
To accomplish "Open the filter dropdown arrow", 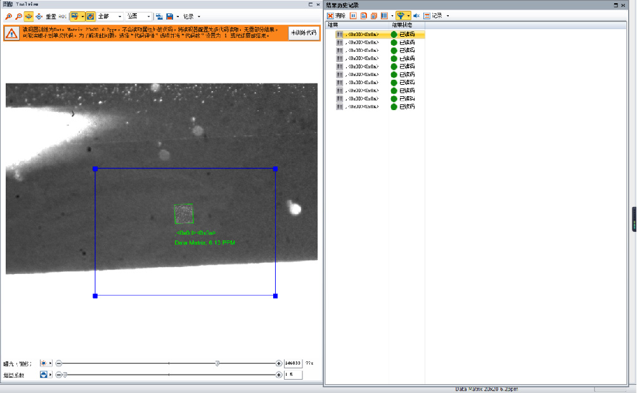I will tap(408, 16).
